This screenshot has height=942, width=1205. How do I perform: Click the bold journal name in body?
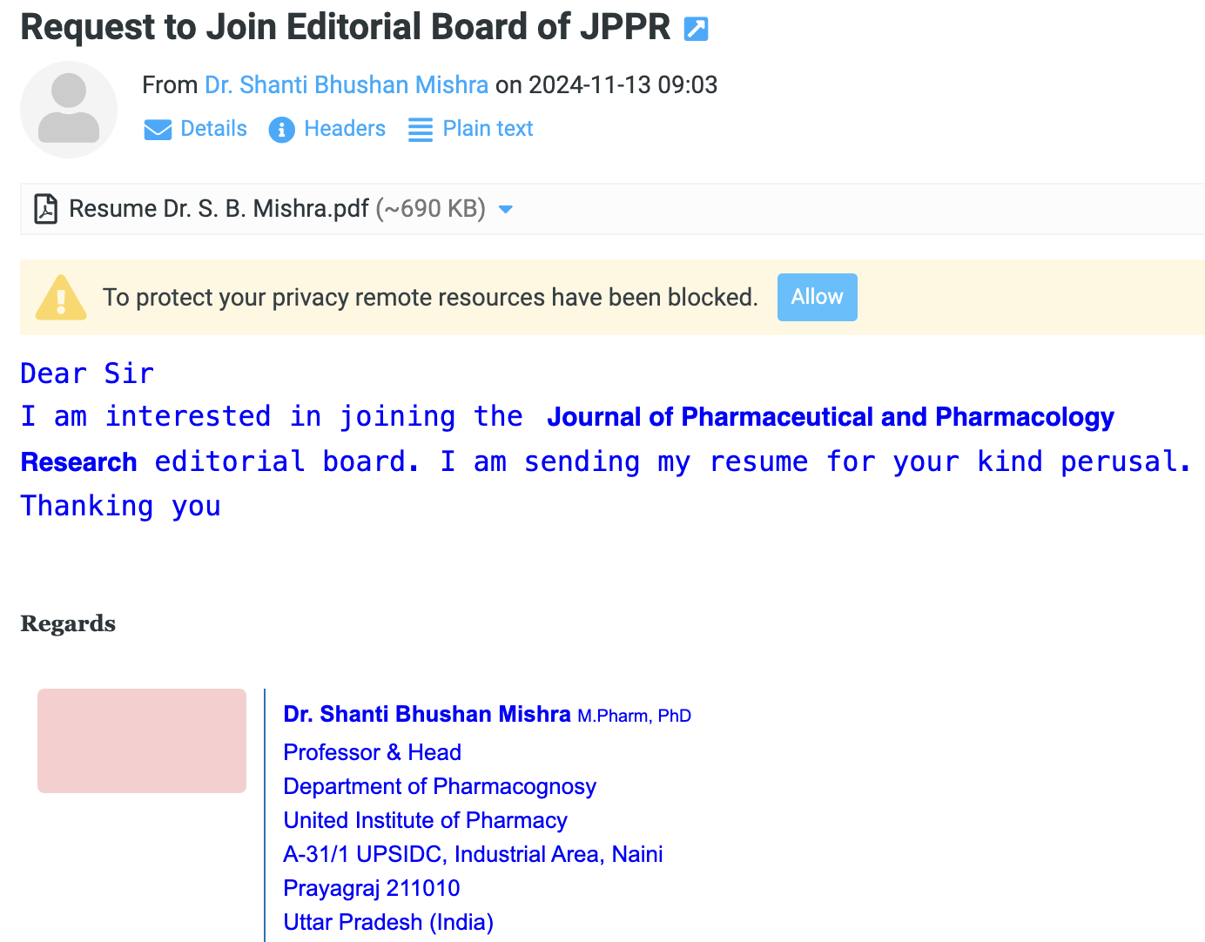pyautogui.click(x=830, y=417)
